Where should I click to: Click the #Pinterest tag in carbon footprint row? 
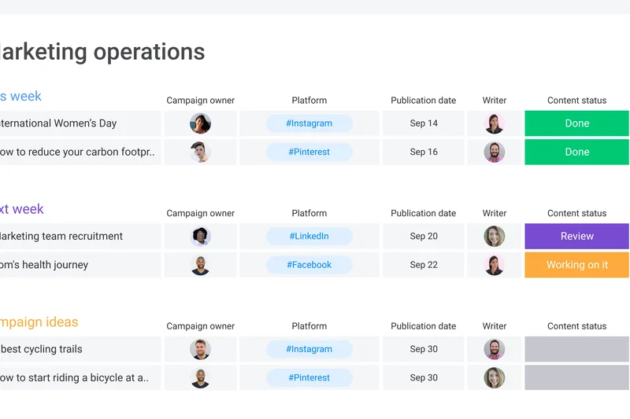point(309,152)
